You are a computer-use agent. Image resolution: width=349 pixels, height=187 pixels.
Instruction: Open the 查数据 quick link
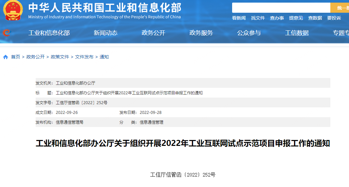[315, 18]
